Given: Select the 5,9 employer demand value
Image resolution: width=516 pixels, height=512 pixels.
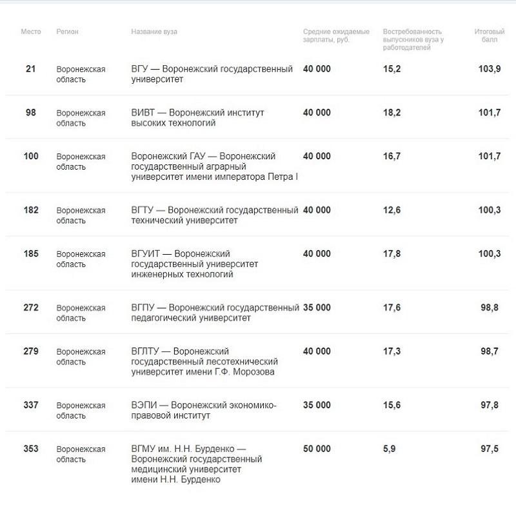Looking at the screenshot, I should tap(390, 449).
